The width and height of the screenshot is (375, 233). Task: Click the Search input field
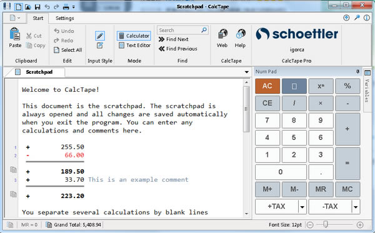tap(179, 30)
